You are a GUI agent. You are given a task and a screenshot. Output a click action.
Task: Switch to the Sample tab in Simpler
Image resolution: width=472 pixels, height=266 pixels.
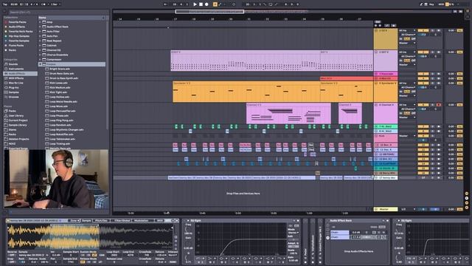[86, 221]
